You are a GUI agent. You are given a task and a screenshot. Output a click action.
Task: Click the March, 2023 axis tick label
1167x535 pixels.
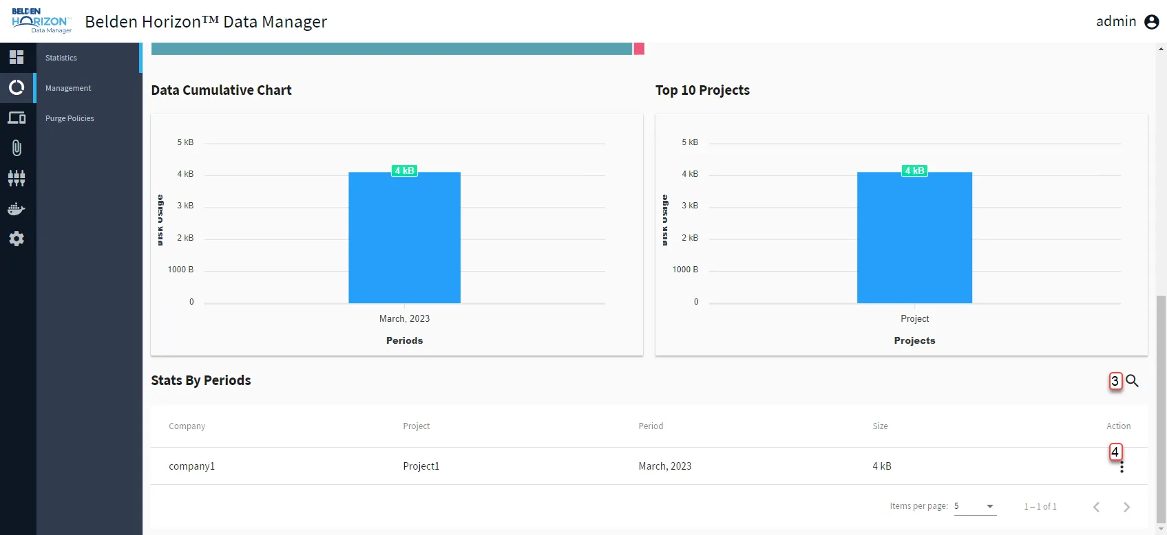point(404,318)
